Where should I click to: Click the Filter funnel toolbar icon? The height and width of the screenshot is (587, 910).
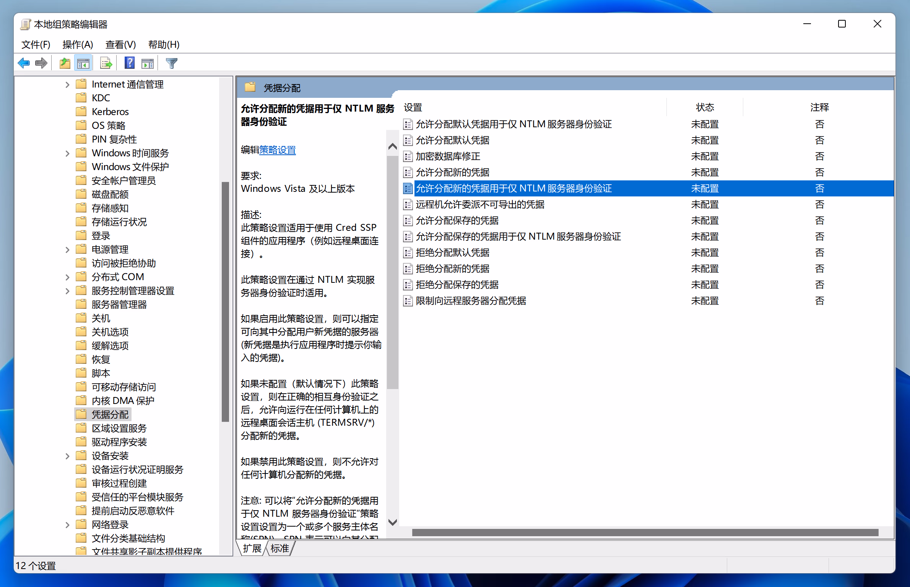coord(172,63)
